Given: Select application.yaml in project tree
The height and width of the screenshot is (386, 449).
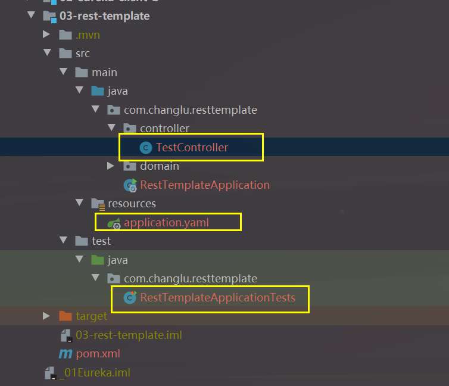Looking at the screenshot, I should click(x=166, y=223).
